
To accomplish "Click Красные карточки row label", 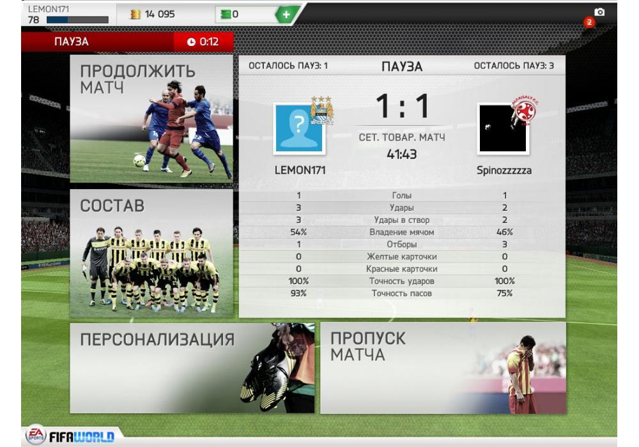I will tap(402, 269).
